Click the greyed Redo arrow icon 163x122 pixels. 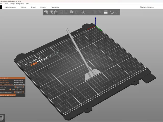point(117,12)
